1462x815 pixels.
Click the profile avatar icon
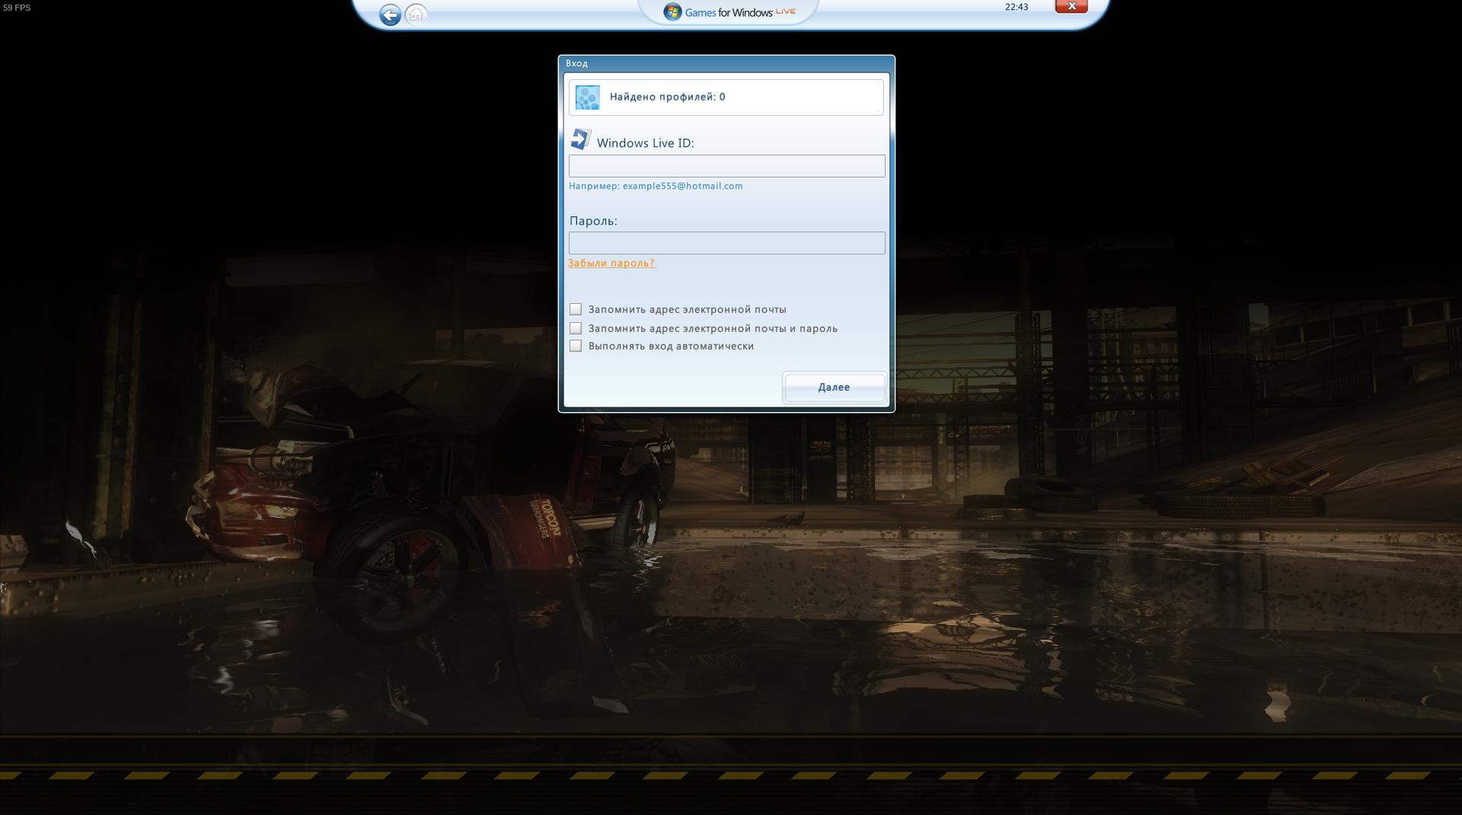587,97
